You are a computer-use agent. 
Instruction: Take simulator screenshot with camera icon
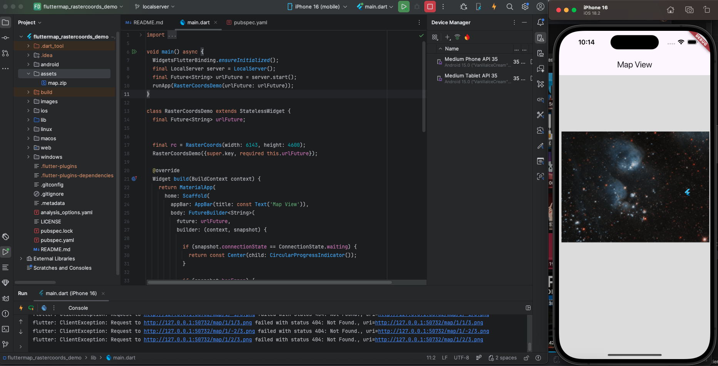tap(689, 10)
